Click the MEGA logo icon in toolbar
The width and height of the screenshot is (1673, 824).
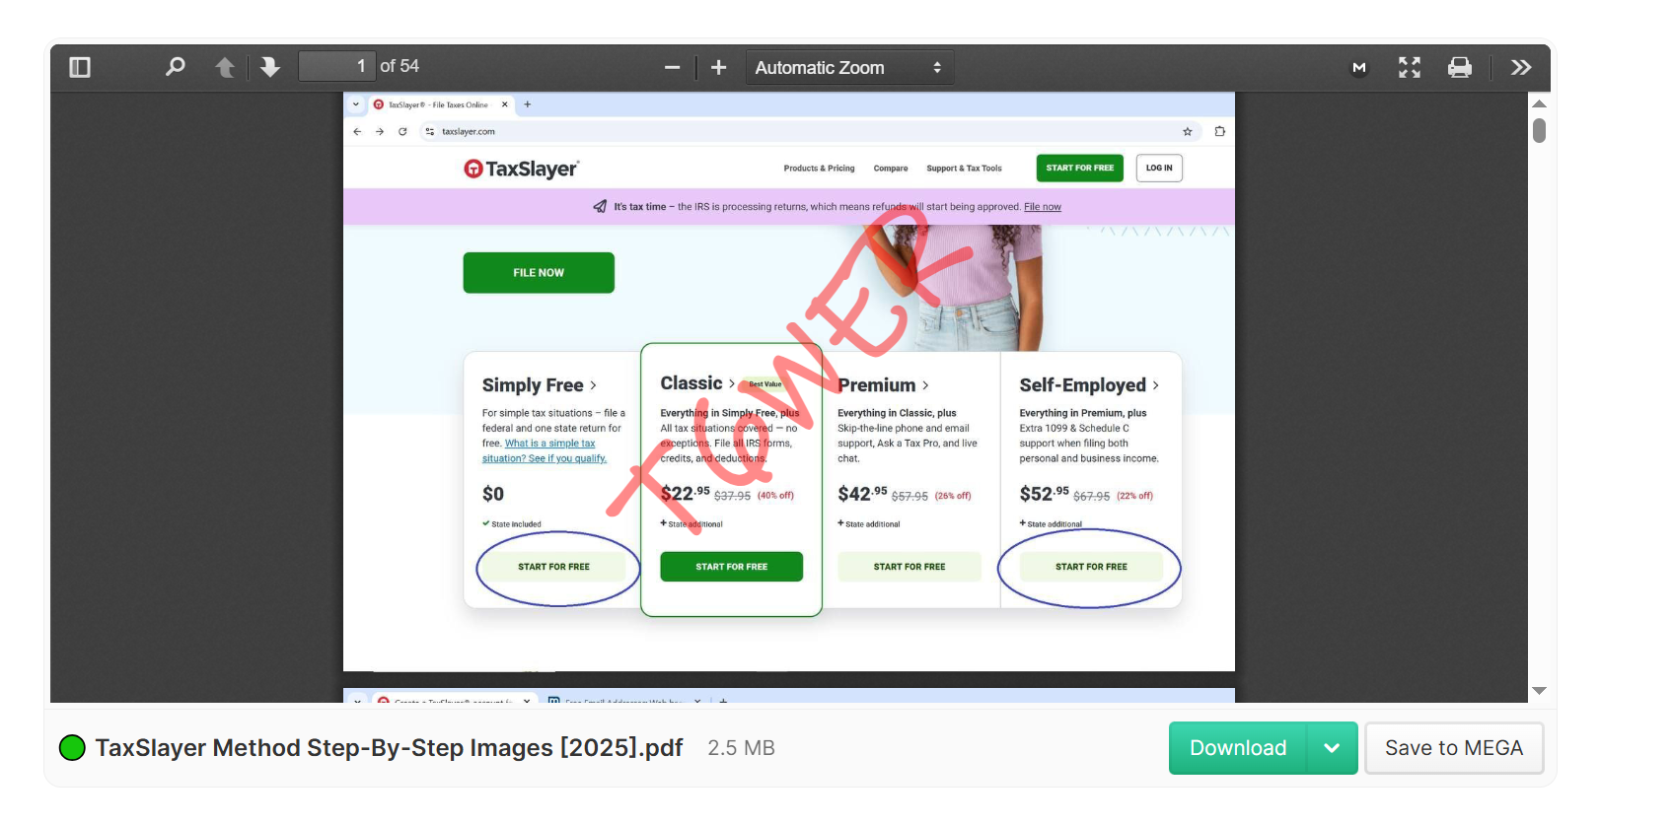1359,67
